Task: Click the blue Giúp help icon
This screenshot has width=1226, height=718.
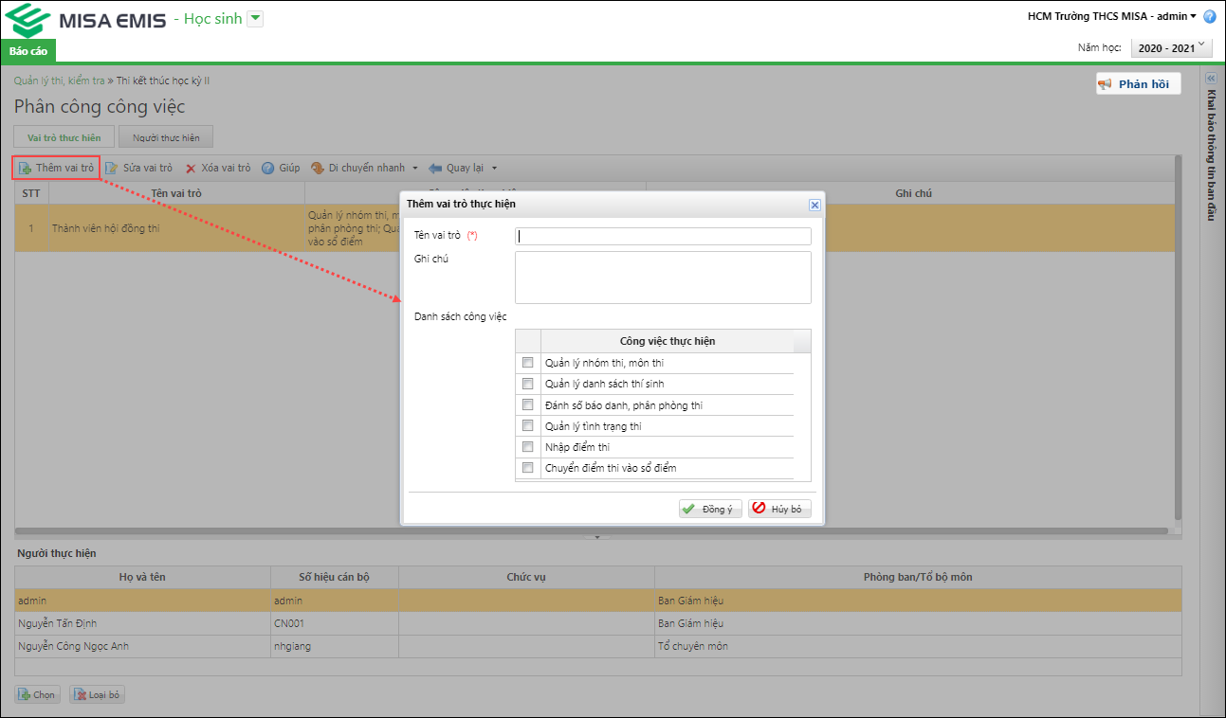Action: (x=268, y=169)
